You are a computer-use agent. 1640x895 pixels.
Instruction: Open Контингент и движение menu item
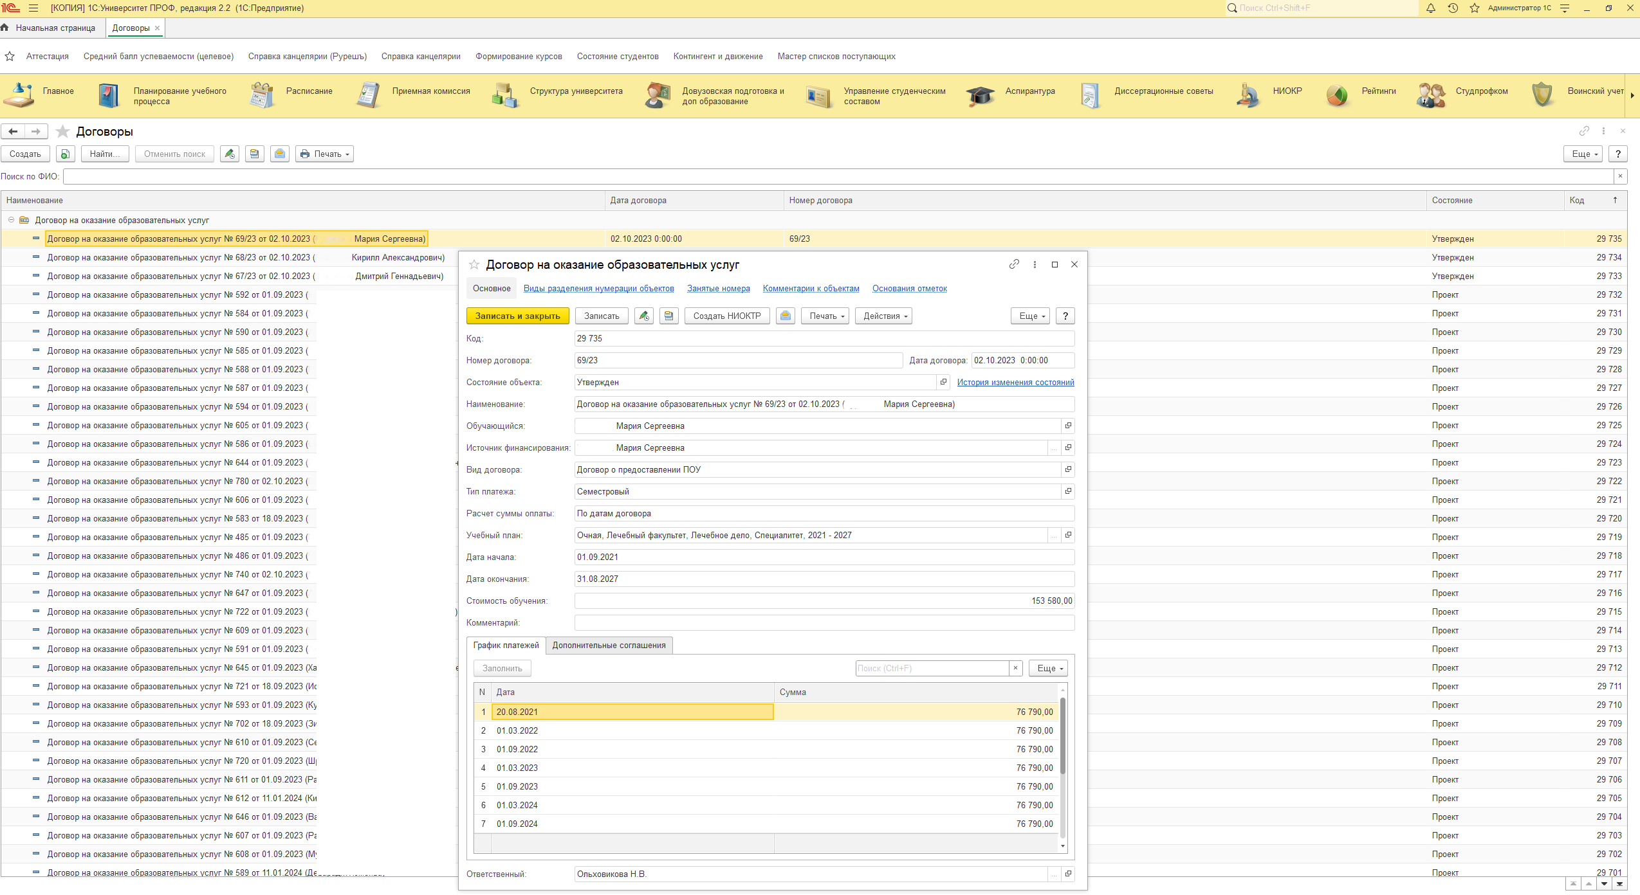point(718,56)
